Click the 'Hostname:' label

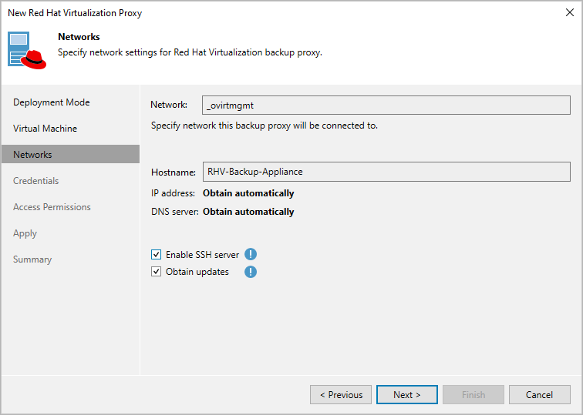tap(174, 172)
